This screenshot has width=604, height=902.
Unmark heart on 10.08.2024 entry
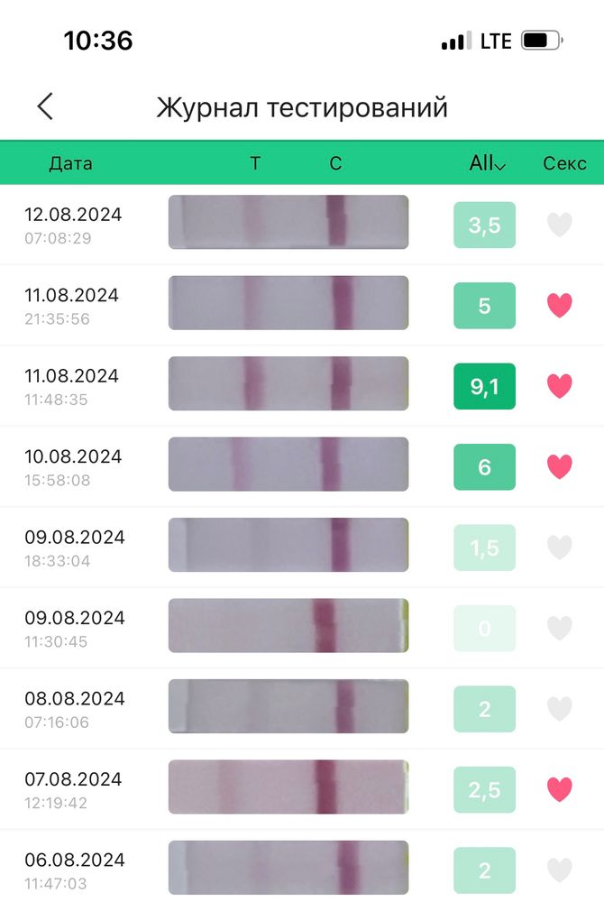click(560, 467)
